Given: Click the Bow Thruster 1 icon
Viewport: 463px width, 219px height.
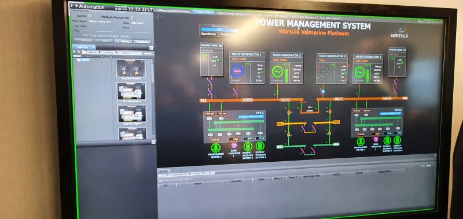Looking at the screenshot, I should coord(234,145).
